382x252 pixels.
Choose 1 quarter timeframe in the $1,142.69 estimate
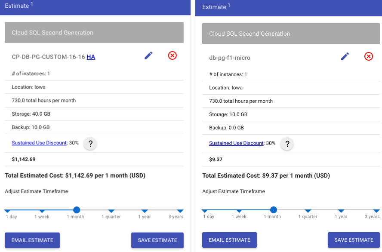(x=111, y=211)
